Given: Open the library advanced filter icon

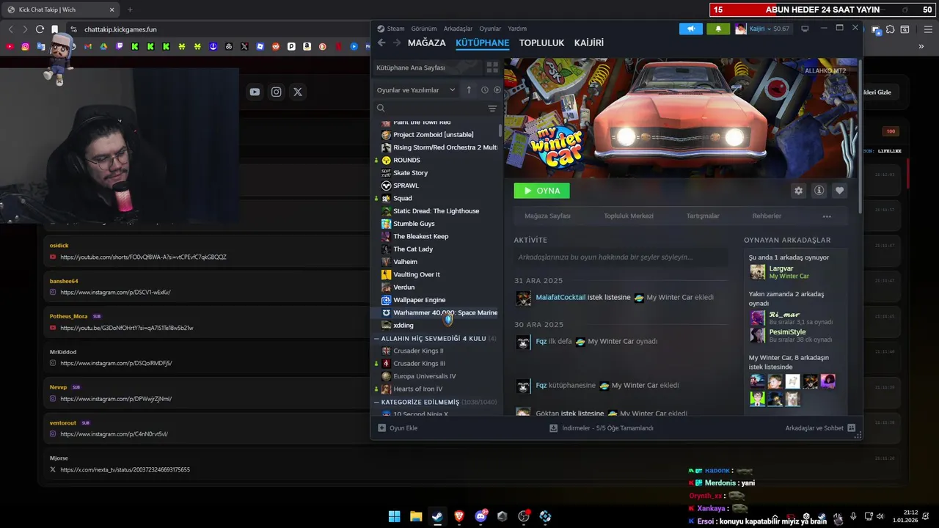Looking at the screenshot, I should [492, 108].
